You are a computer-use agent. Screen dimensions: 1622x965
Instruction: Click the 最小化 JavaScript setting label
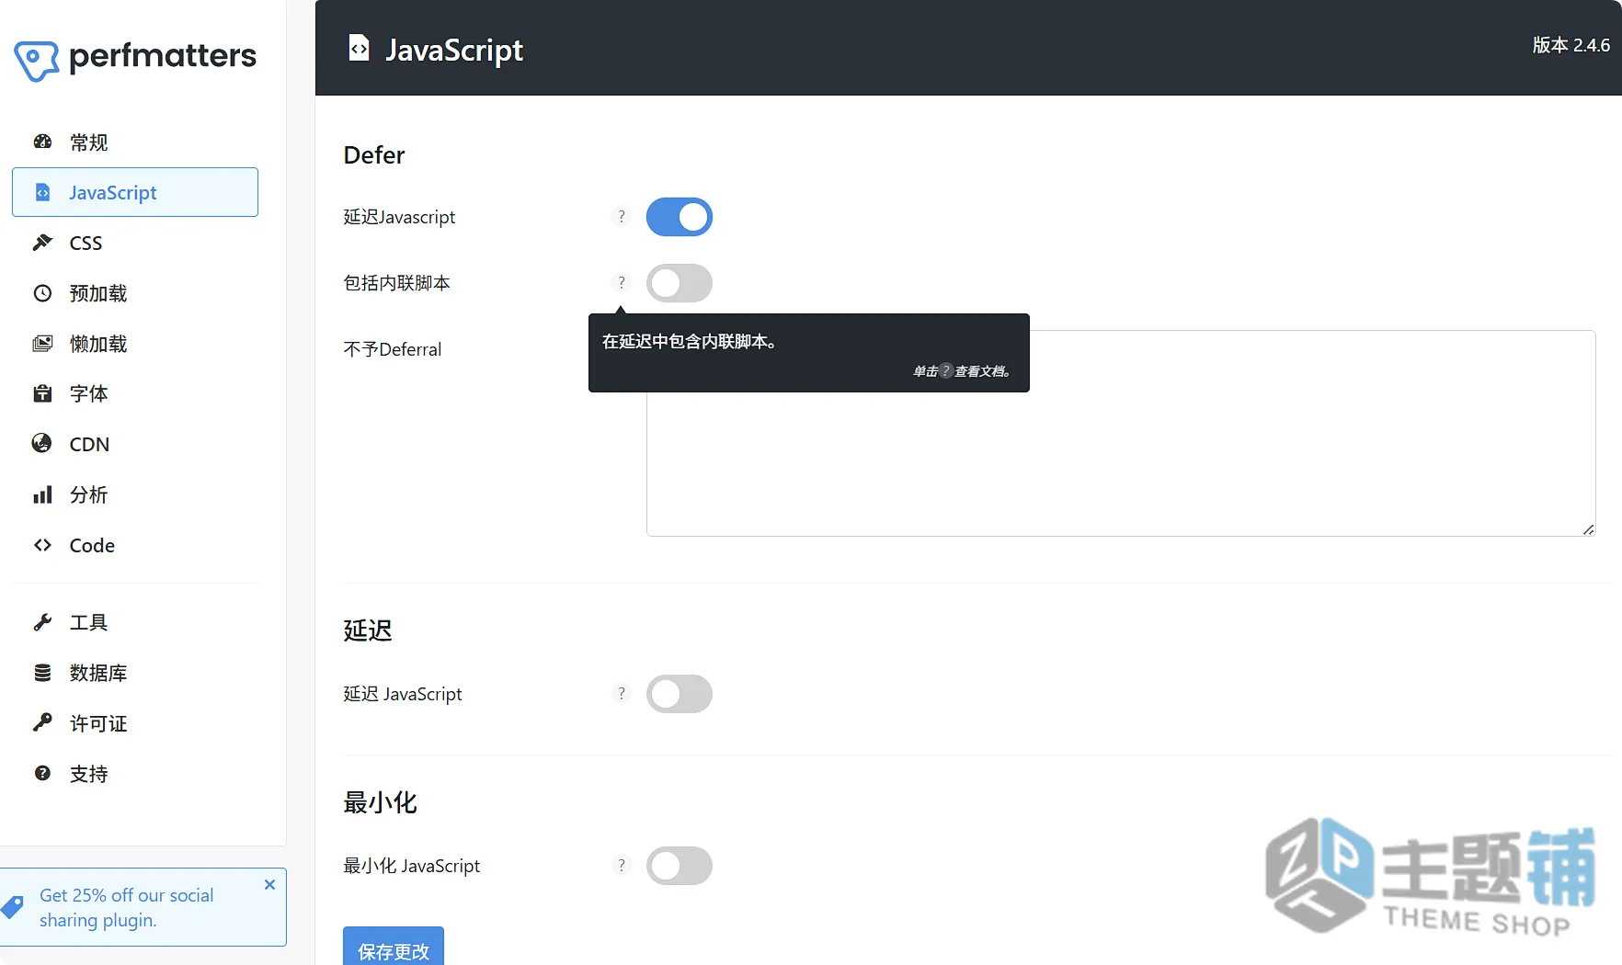point(412,866)
